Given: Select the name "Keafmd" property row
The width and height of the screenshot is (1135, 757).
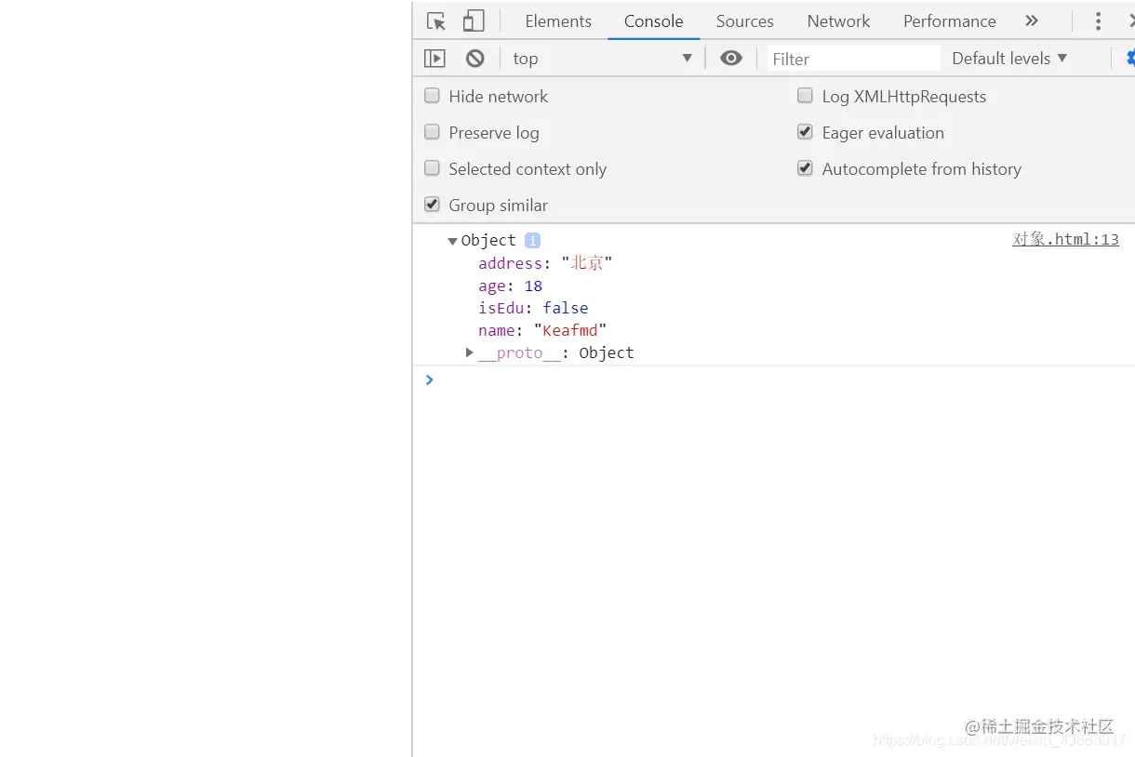Looking at the screenshot, I should click(542, 330).
